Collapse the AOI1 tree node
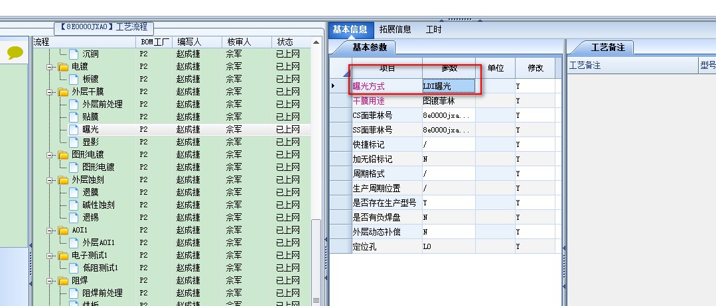Image resolution: width=716 pixels, height=306 pixels. click(49, 230)
